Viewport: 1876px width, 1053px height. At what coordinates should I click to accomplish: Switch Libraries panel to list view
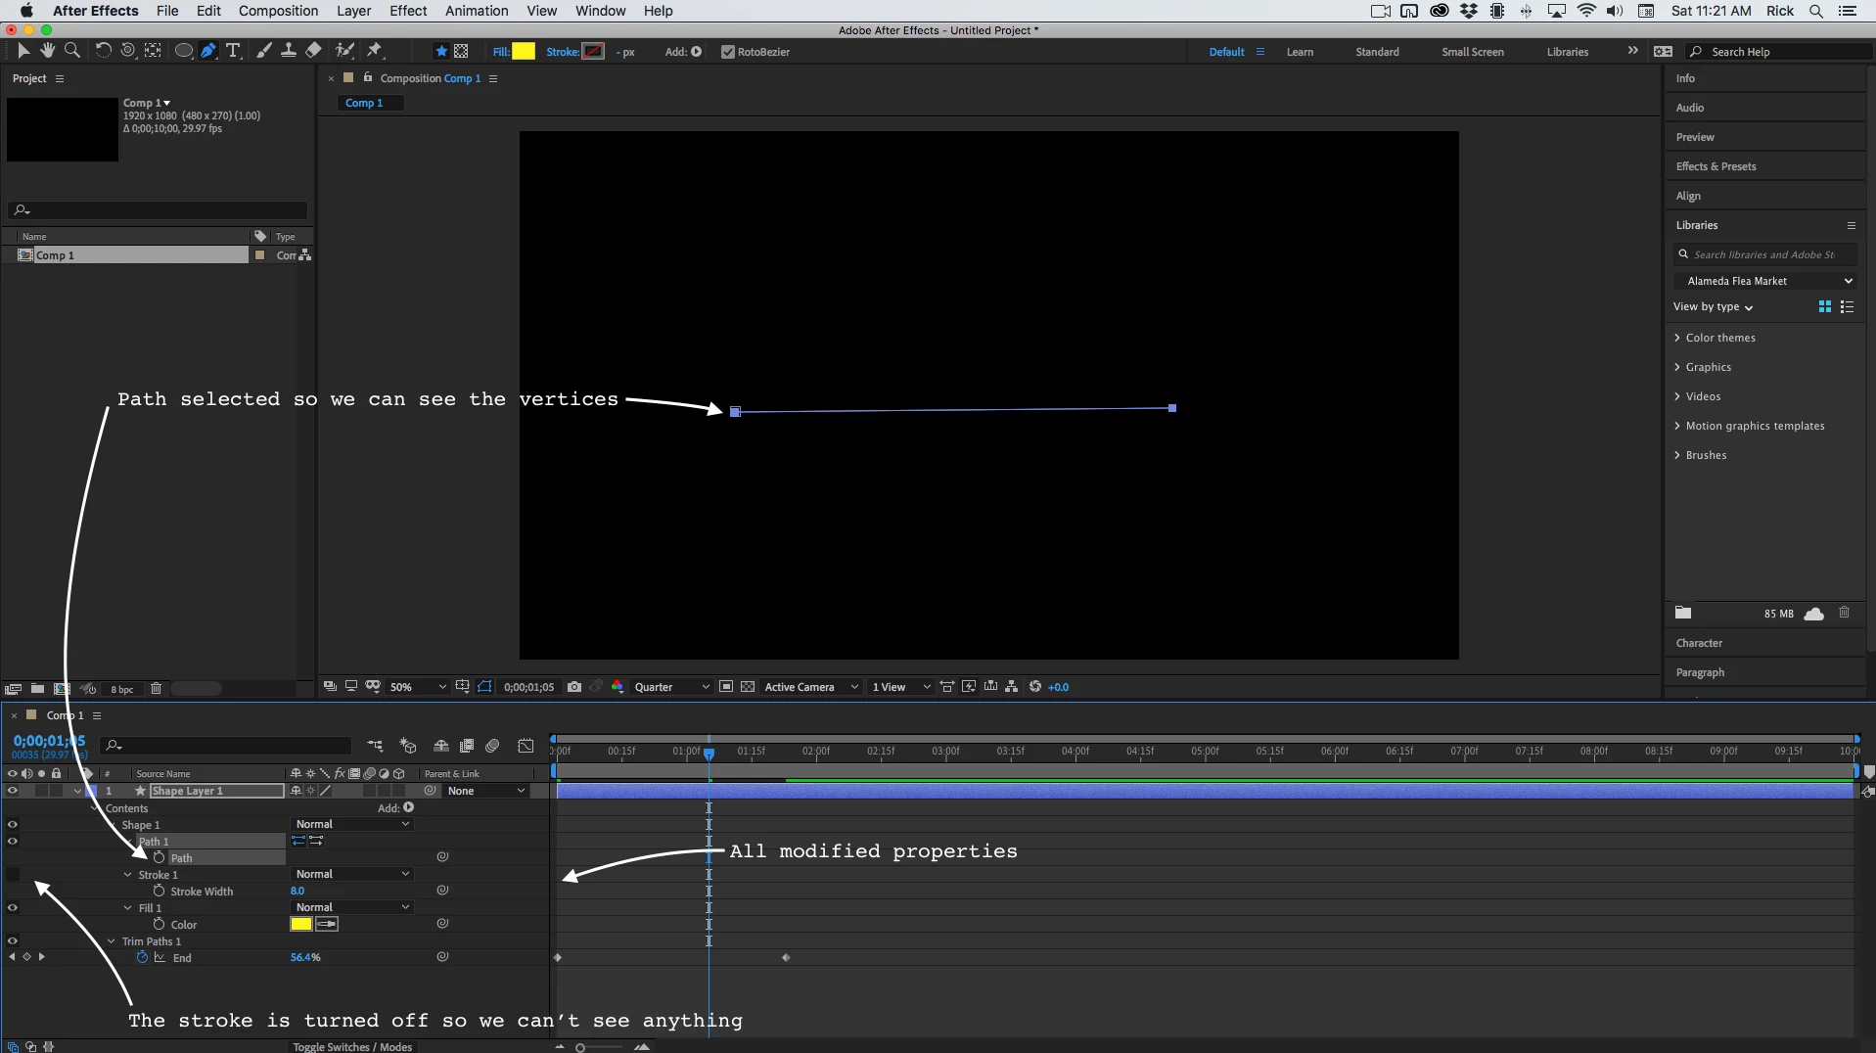point(1847,307)
